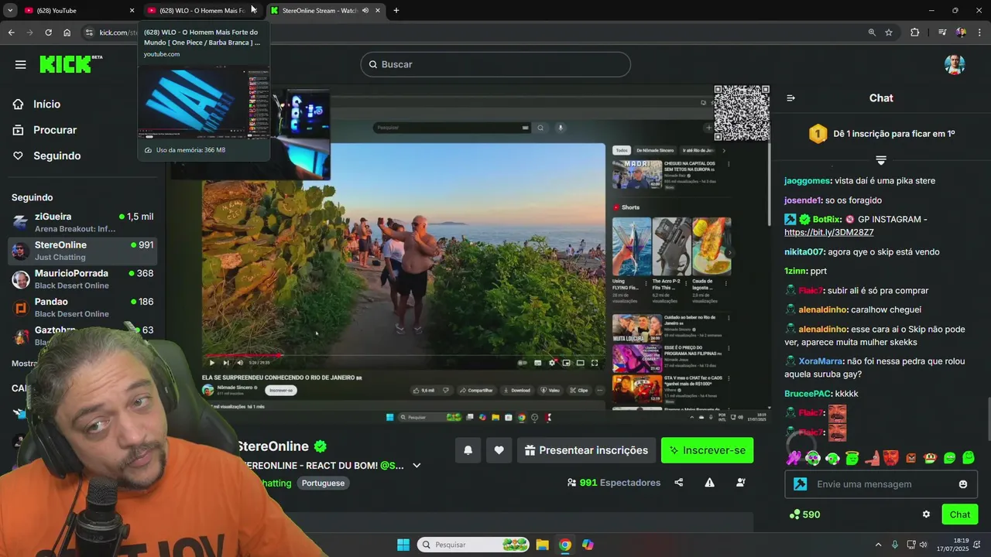Viewport: 991px width, 557px height.
Task: Click Presentear inscrições button
Action: [586, 450]
